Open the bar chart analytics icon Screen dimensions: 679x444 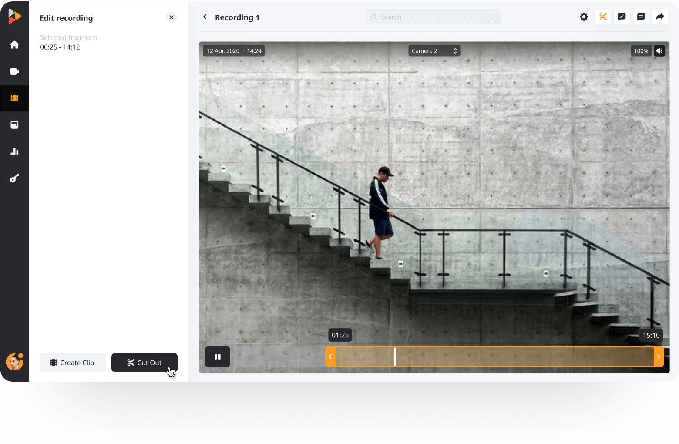14,151
